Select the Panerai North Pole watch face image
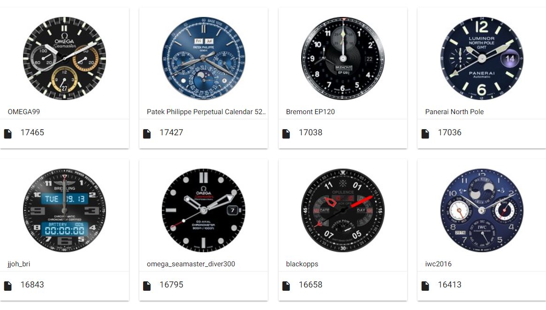Image resolution: width=546 pixels, height=310 pixels. click(482, 58)
